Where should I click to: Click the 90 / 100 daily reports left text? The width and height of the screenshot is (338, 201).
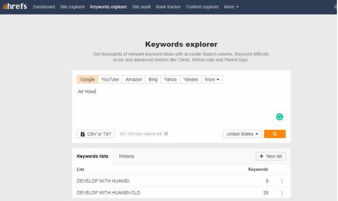click(x=141, y=134)
